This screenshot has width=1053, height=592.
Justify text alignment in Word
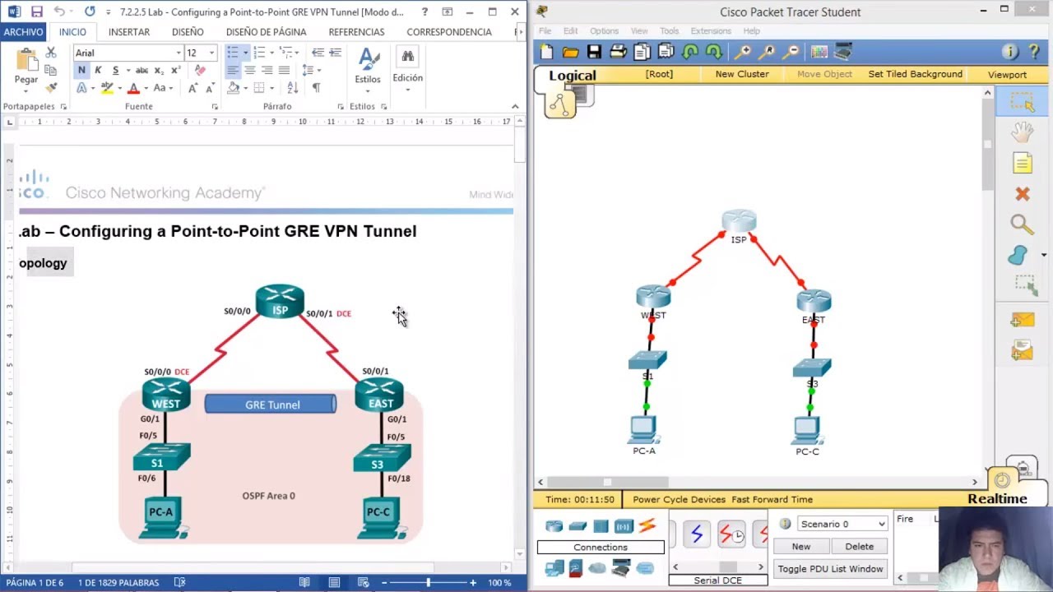284,71
